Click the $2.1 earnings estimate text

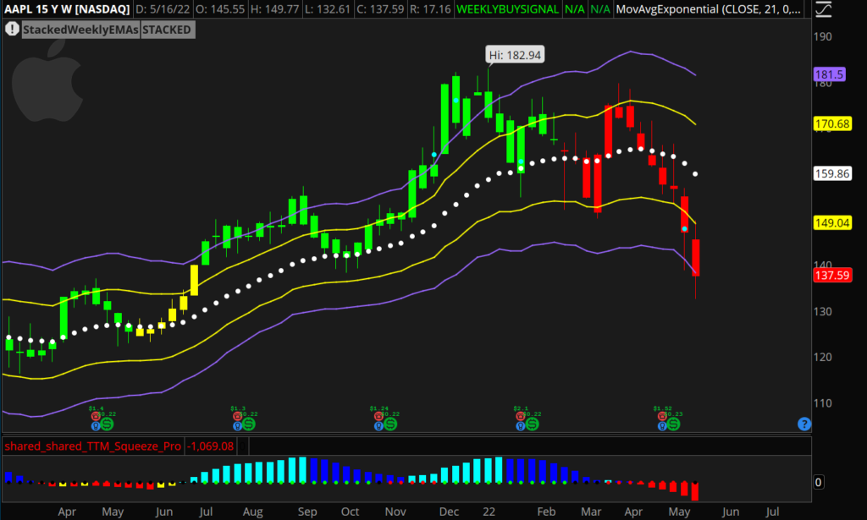coord(521,408)
